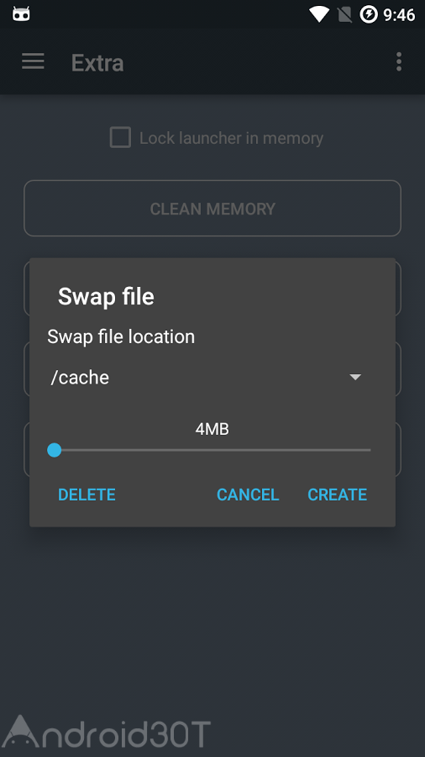Tap the Android30T watermark logo

point(106,732)
